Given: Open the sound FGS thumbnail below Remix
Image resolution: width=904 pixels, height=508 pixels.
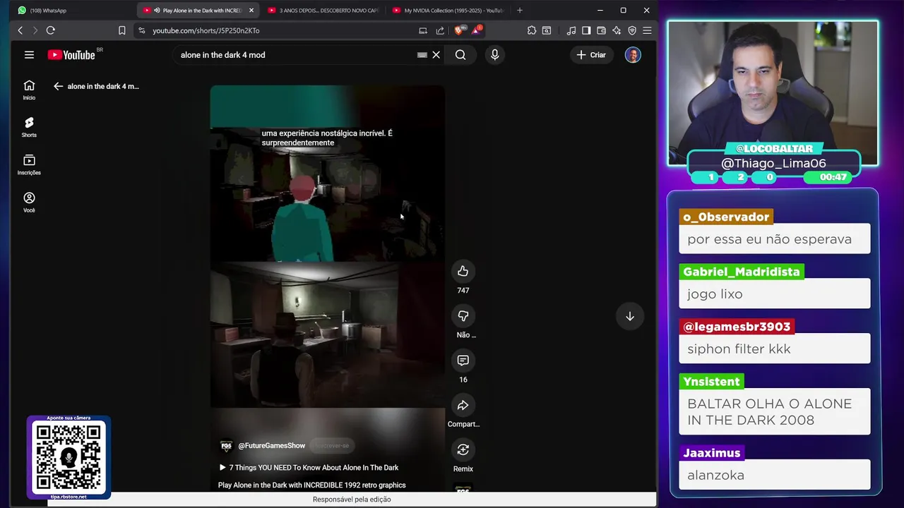Looking at the screenshot, I should click(x=463, y=489).
